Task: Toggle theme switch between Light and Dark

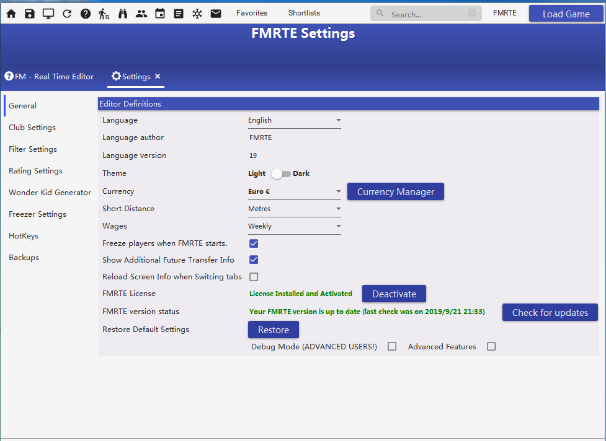Action: tap(281, 174)
